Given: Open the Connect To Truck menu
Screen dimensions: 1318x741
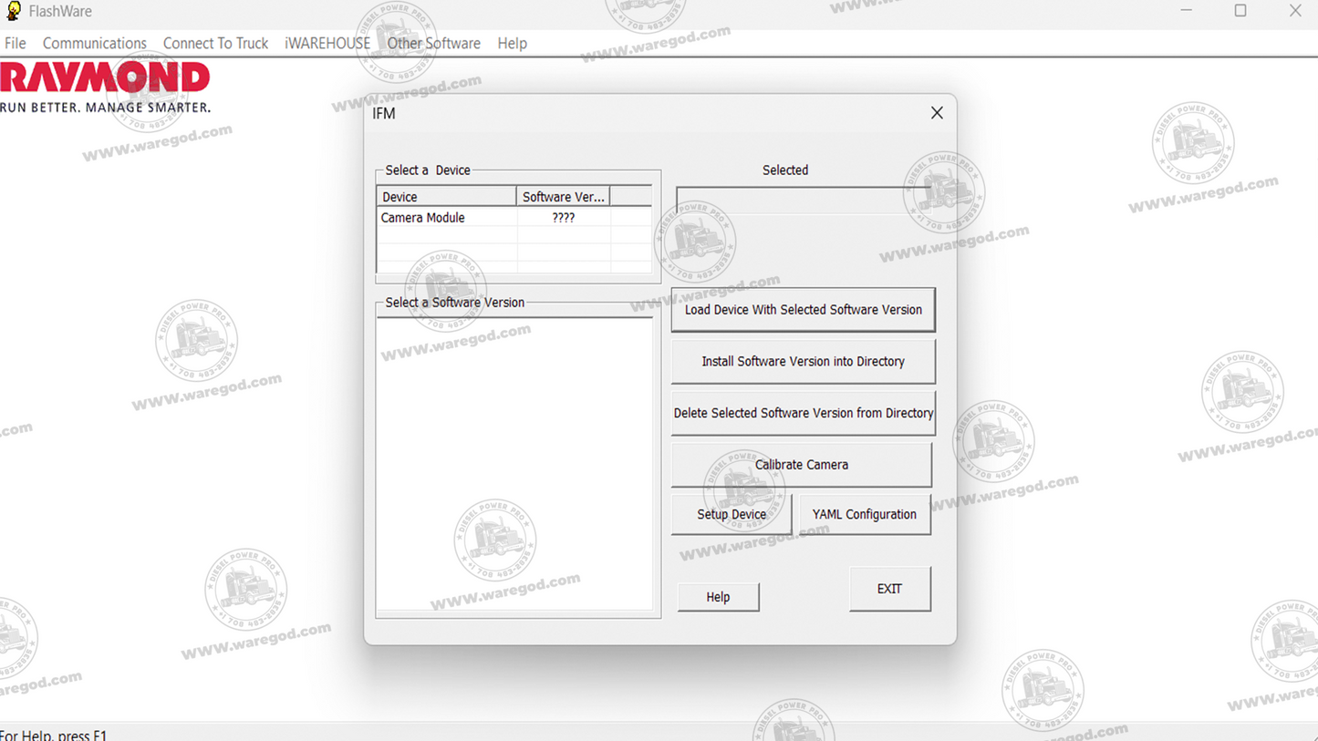Looking at the screenshot, I should [x=215, y=43].
